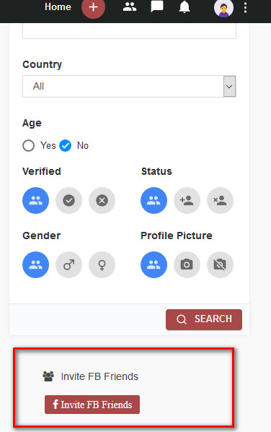Screen dimensions: 271x432
Task: Filter by users without profile picture
Action: (220, 265)
